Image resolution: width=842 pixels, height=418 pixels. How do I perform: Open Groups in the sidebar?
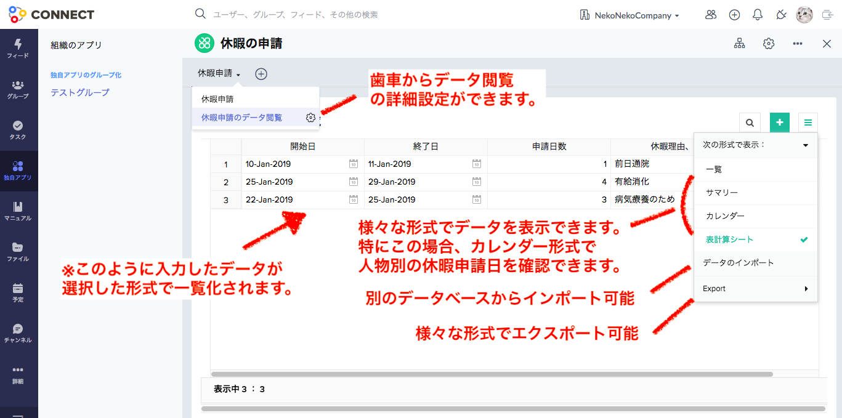18,89
